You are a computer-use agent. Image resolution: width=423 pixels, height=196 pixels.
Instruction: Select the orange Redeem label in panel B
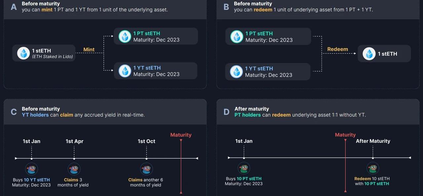point(337,49)
